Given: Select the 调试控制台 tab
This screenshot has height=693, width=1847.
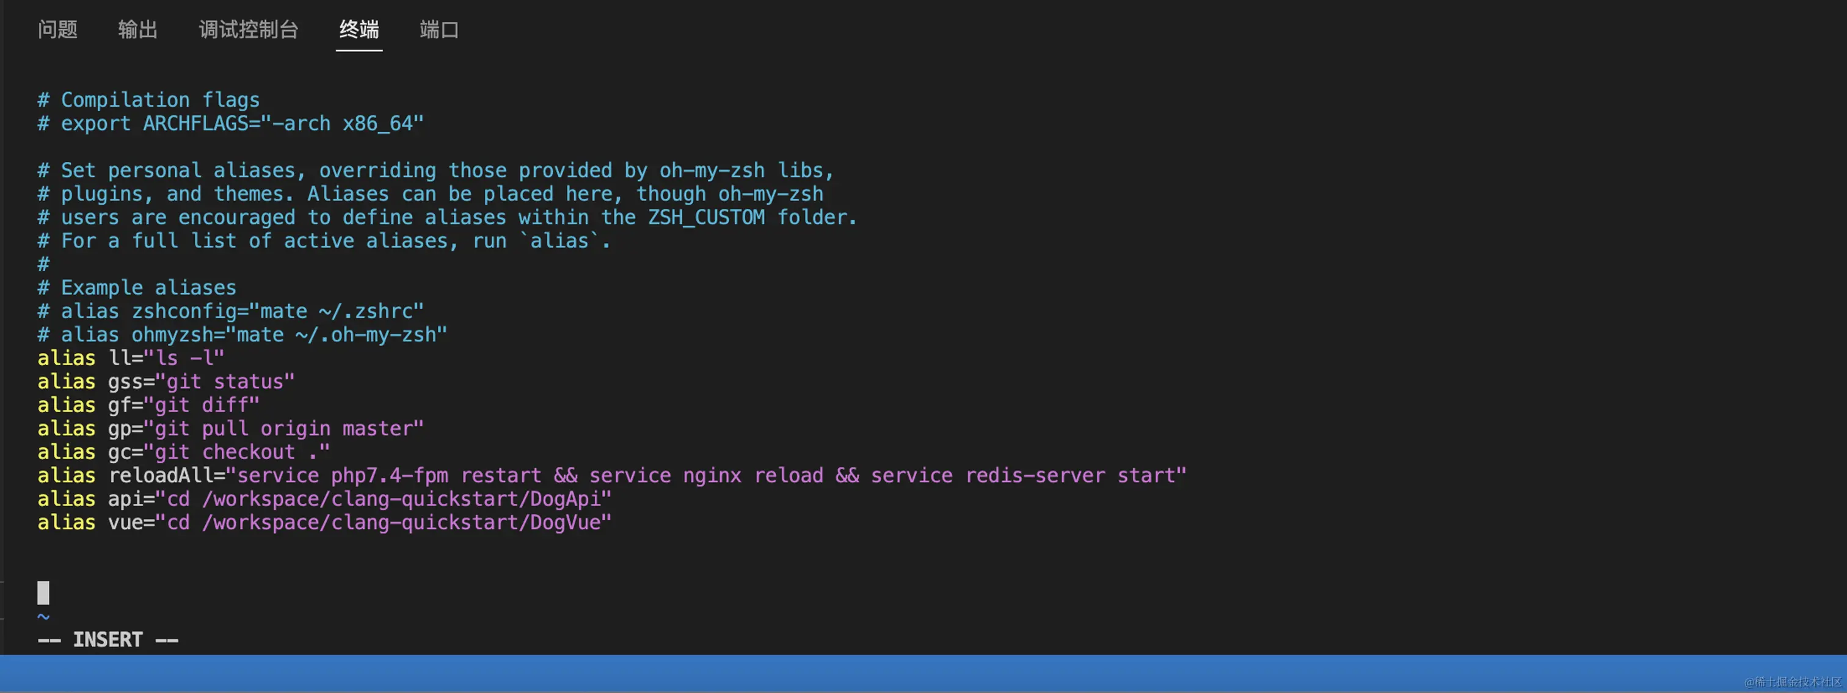Looking at the screenshot, I should 248,29.
